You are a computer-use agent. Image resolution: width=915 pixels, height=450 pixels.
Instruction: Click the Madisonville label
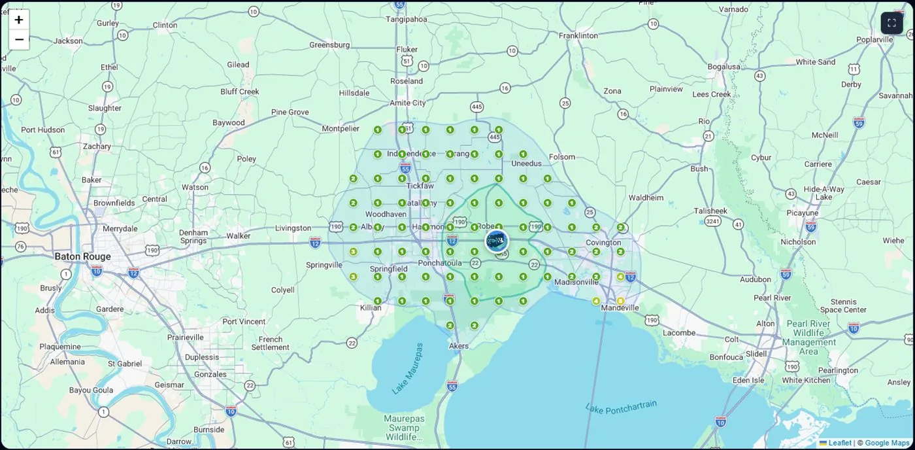pyautogui.click(x=576, y=282)
